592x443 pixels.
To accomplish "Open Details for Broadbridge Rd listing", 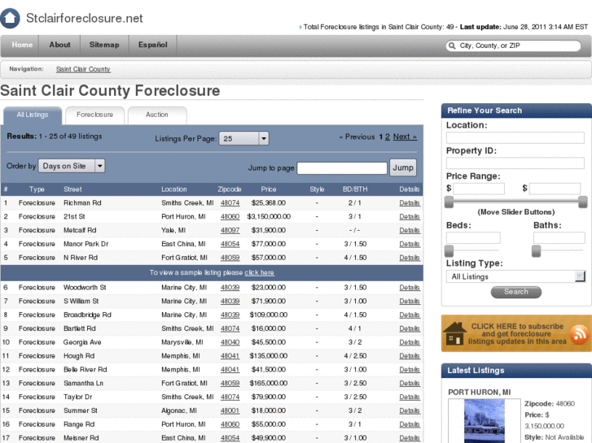I will tap(410, 315).
